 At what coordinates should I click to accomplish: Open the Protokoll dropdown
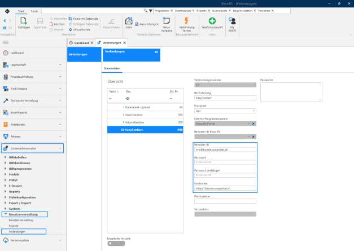[x=254, y=111]
